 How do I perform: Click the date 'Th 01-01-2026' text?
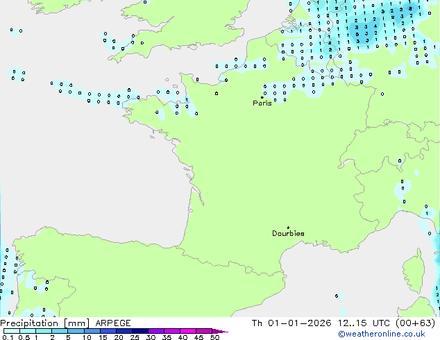(x=291, y=323)
